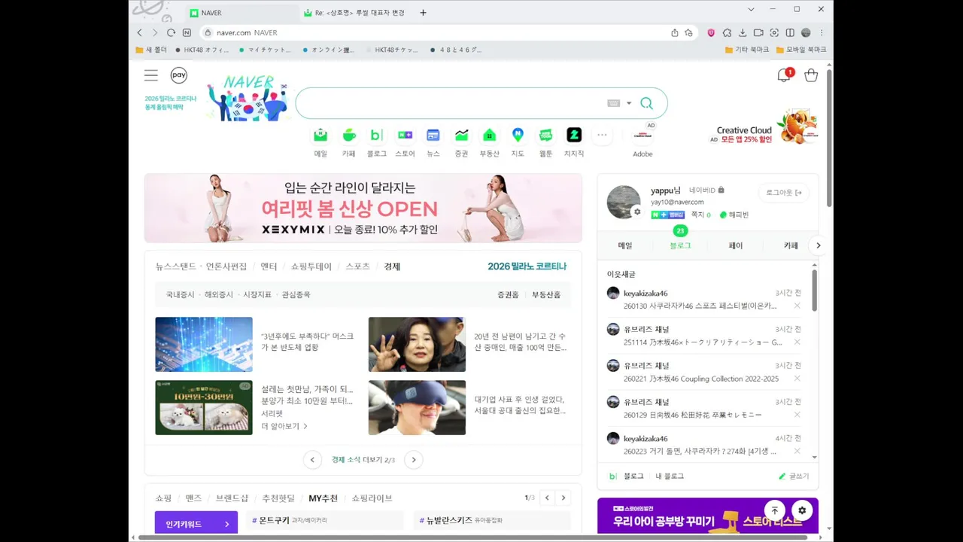Screen dimensions: 963x542
Task: Click the 로그아웃 button
Action: coord(784,193)
